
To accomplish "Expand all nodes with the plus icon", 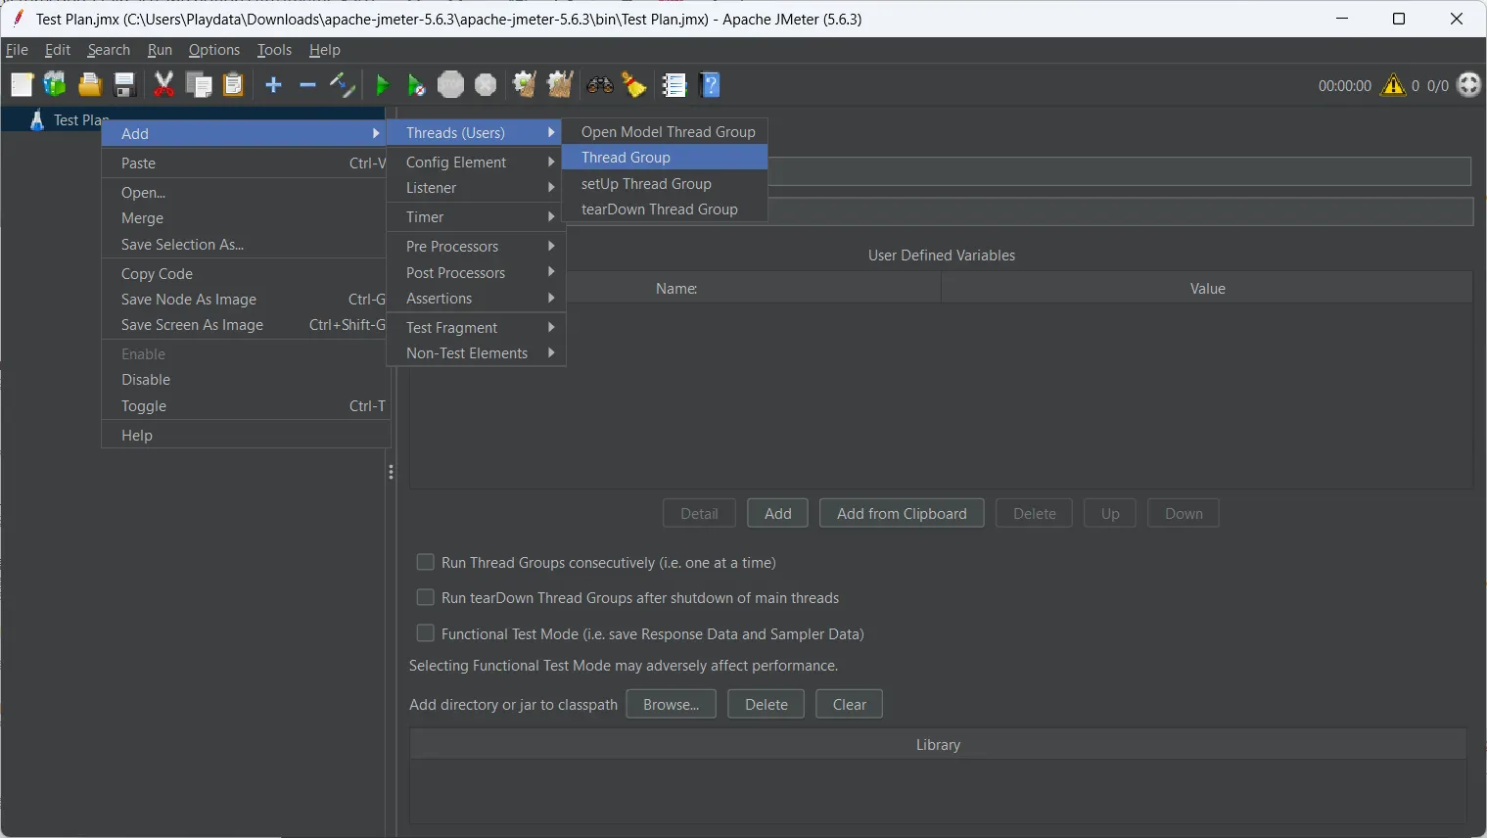I will (x=274, y=85).
